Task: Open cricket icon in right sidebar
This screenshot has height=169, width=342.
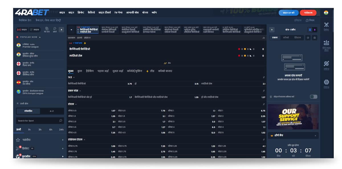Action: (x=327, y=25)
